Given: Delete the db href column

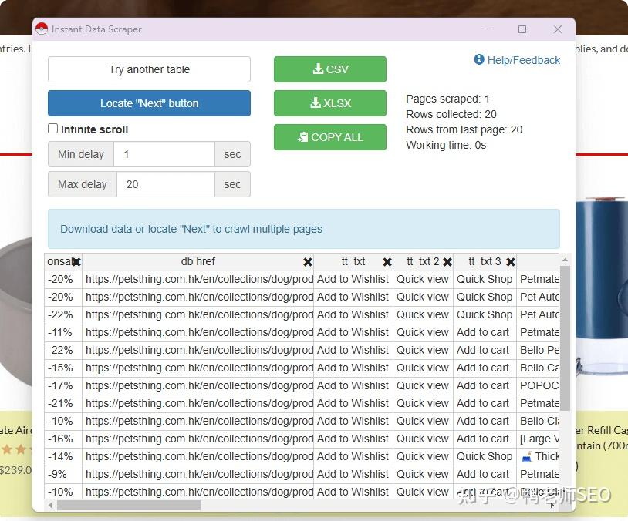Looking at the screenshot, I should click(308, 262).
